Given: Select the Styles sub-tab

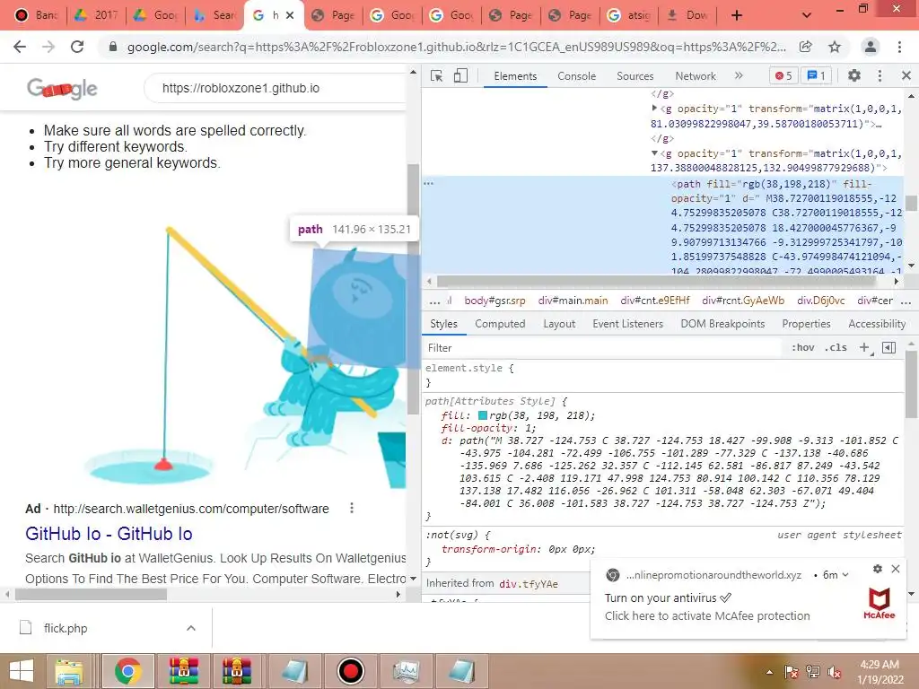Looking at the screenshot, I should click(443, 324).
